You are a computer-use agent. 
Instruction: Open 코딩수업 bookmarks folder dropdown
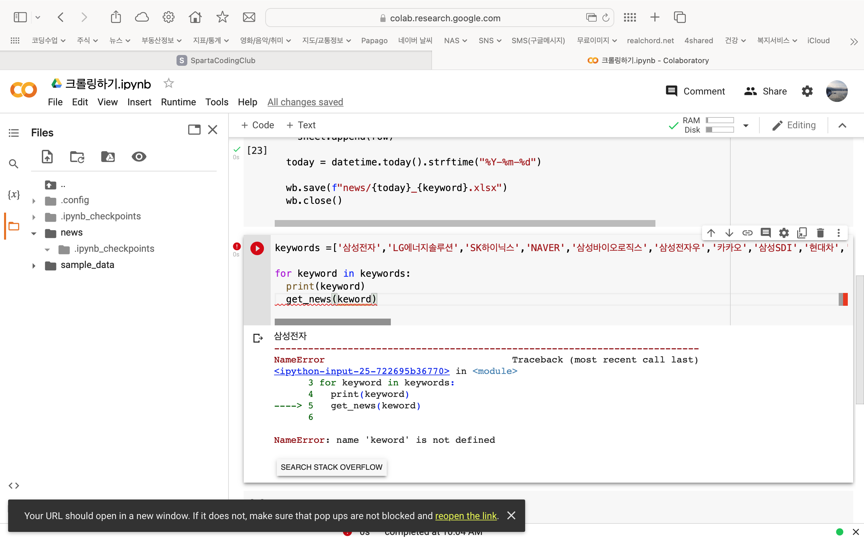coord(49,41)
